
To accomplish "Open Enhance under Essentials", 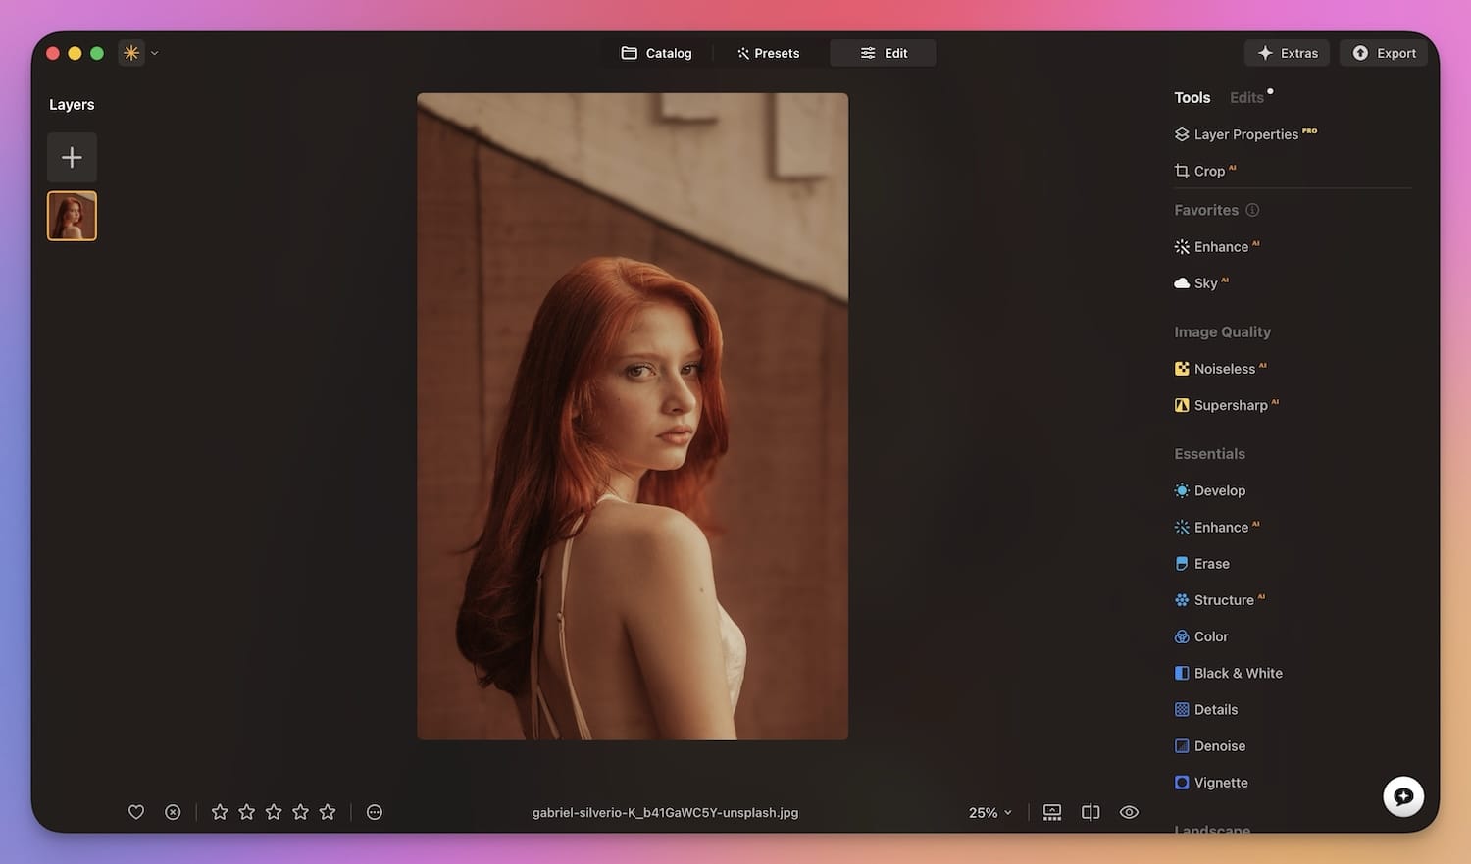I will [1217, 527].
